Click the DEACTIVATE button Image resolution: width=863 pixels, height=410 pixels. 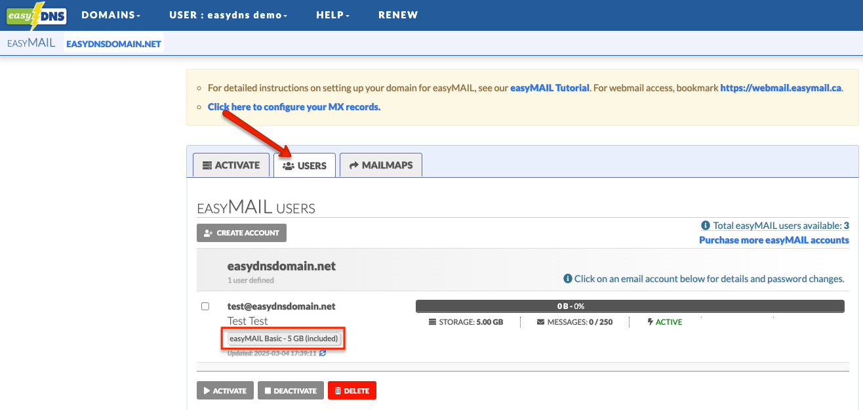(x=291, y=391)
